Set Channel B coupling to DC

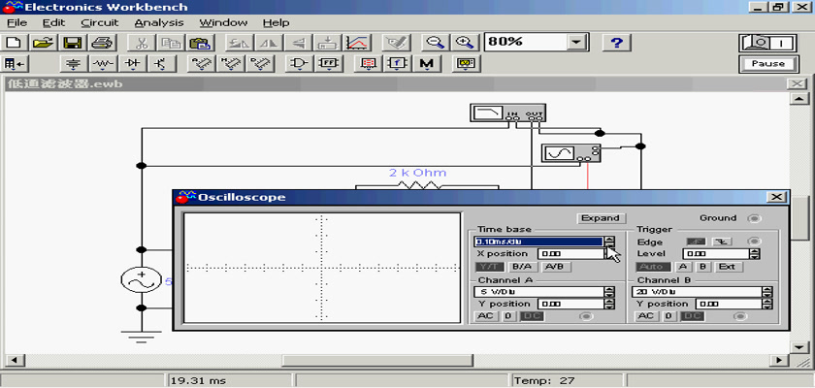point(693,316)
